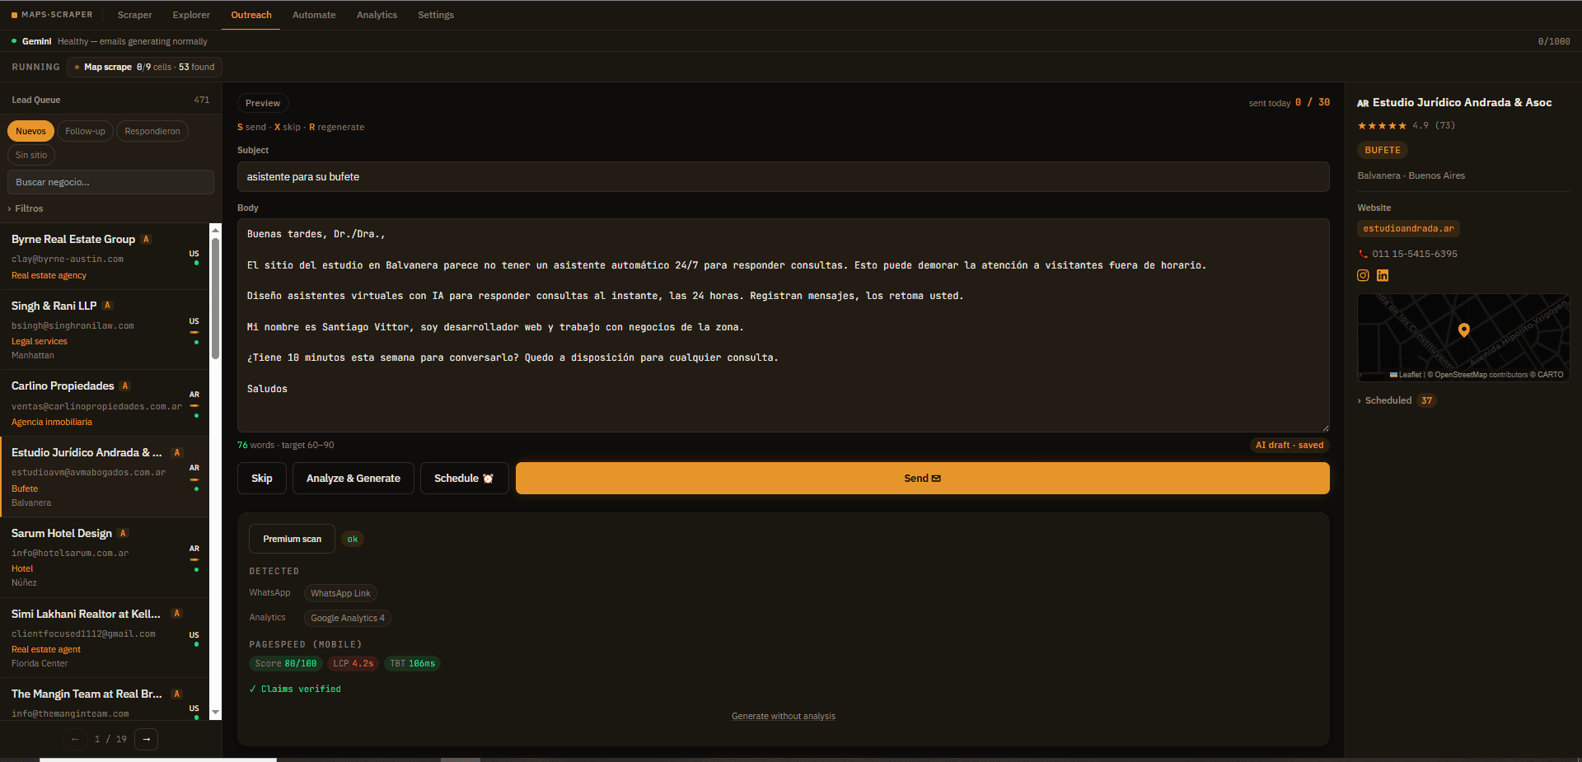Click the lead queue scrollbar thumb
The image size is (1582, 762).
coord(216,298)
